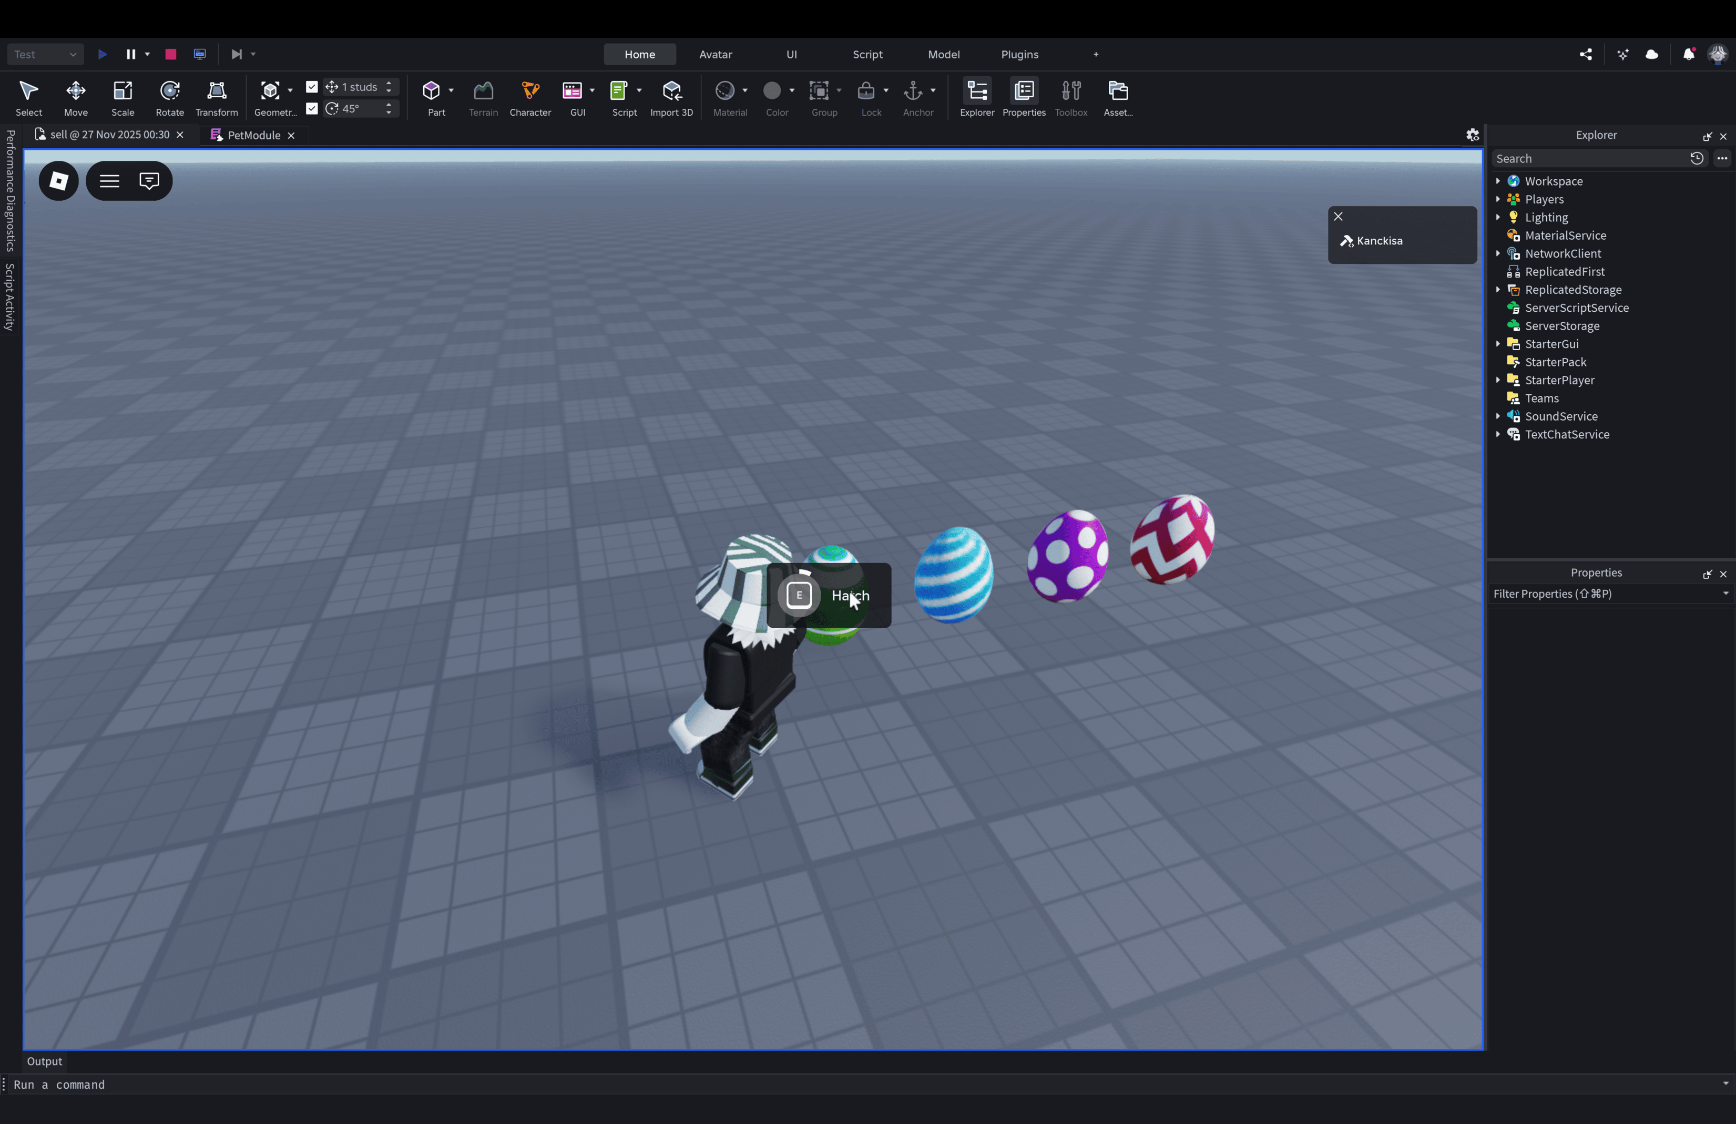Insert a Character rig
This screenshot has height=1124, width=1736.
pyautogui.click(x=529, y=97)
